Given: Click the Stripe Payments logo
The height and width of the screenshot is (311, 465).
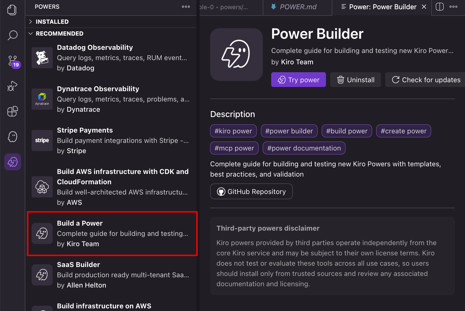Looking at the screenshot, I should click(x=42, y=140).
